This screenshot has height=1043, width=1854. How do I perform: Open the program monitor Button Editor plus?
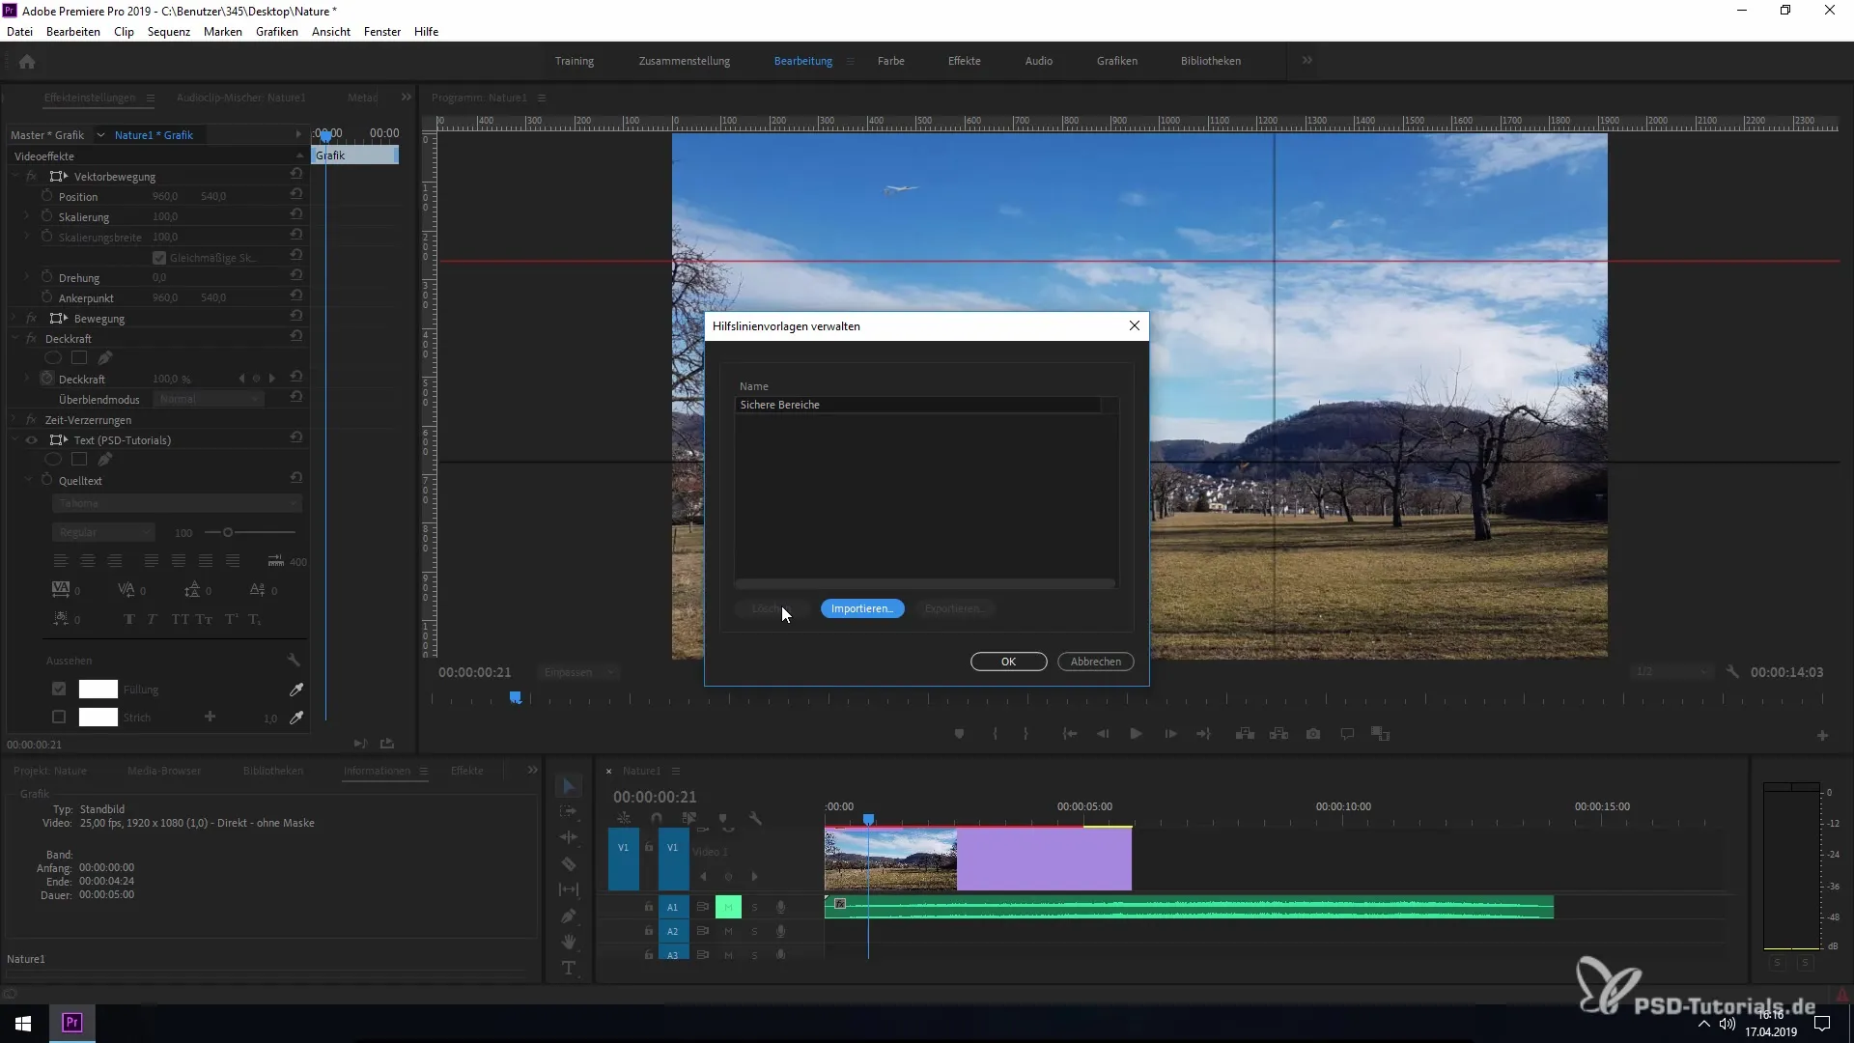click(x=1822, y=736)
